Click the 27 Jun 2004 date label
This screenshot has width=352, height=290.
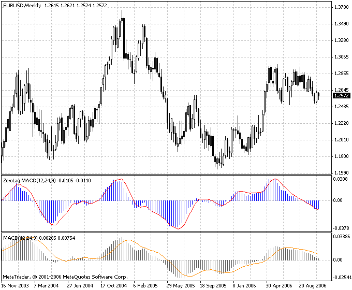(x=80, y=285)
